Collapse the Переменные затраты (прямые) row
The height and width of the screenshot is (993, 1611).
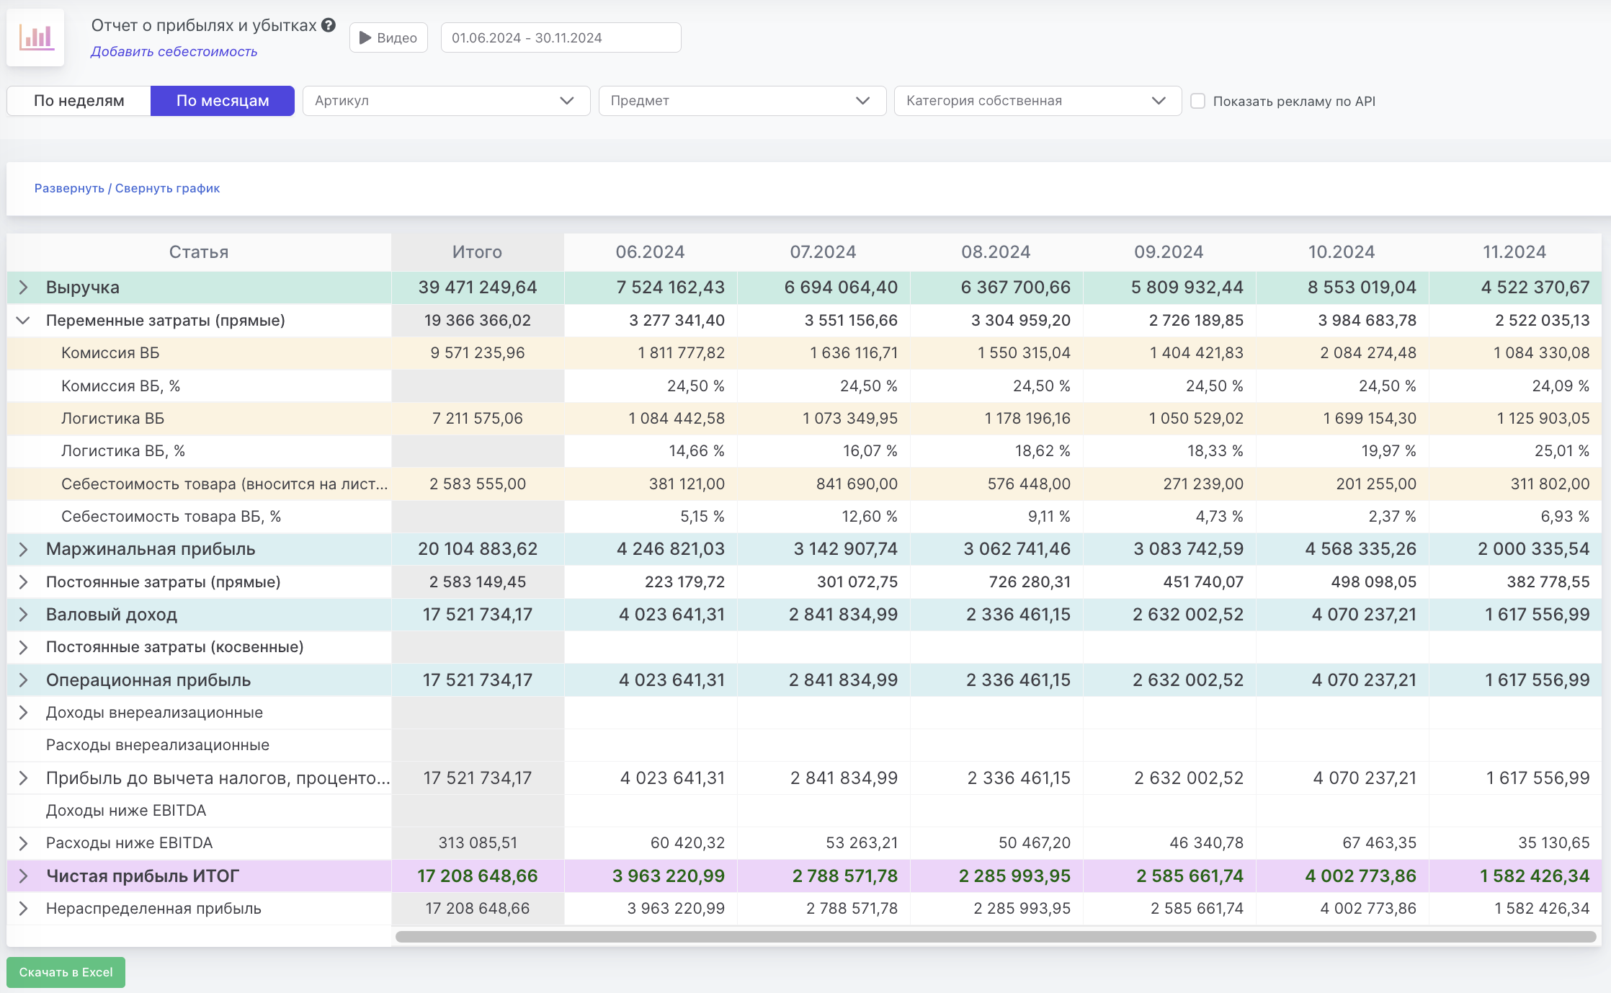23,321
